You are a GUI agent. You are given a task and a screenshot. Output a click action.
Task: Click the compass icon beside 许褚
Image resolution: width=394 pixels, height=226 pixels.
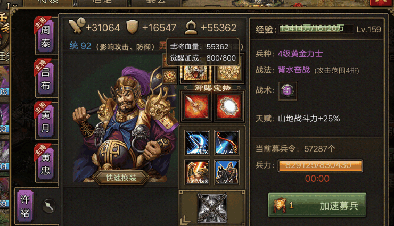coord(49,206)
